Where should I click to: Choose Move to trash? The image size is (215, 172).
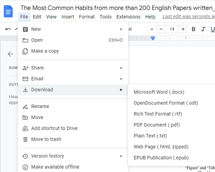(x=73, y=139)
